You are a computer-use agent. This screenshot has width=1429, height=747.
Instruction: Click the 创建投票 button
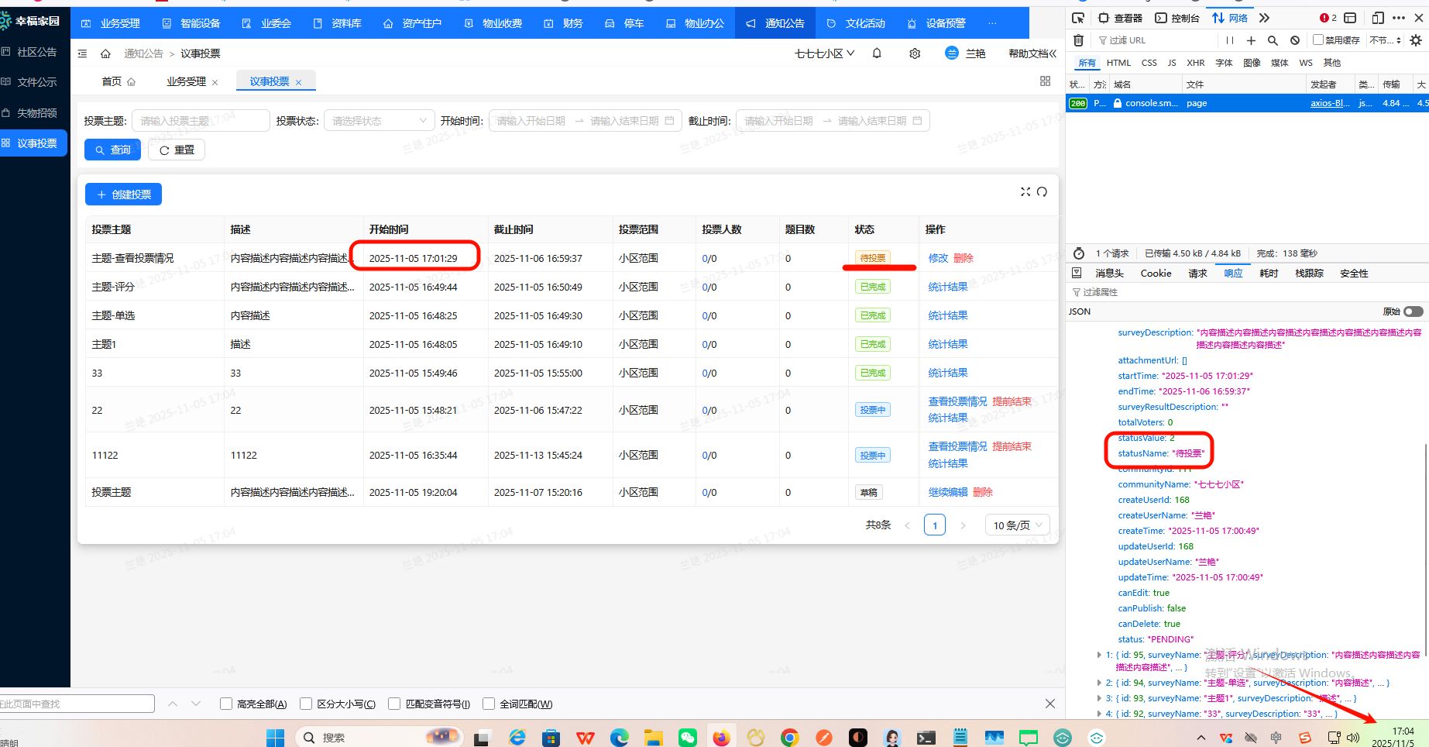point(123,194)
